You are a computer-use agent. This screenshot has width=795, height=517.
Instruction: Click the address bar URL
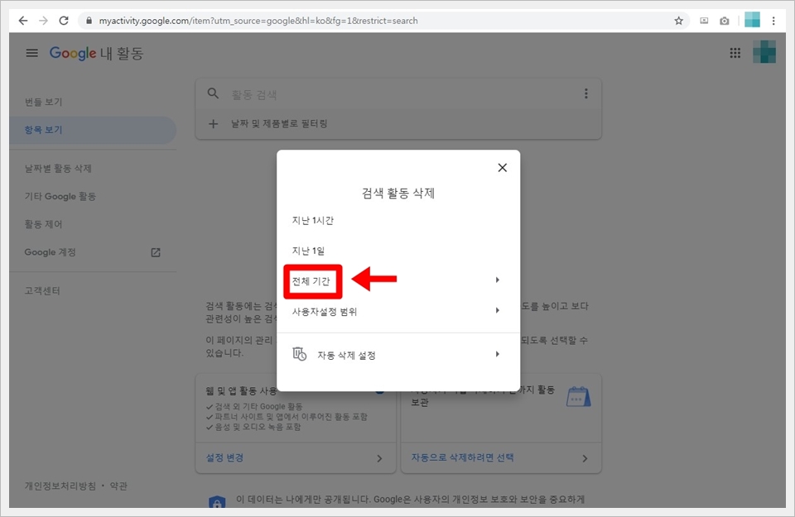pyautogui.click(x=258, y=21)
